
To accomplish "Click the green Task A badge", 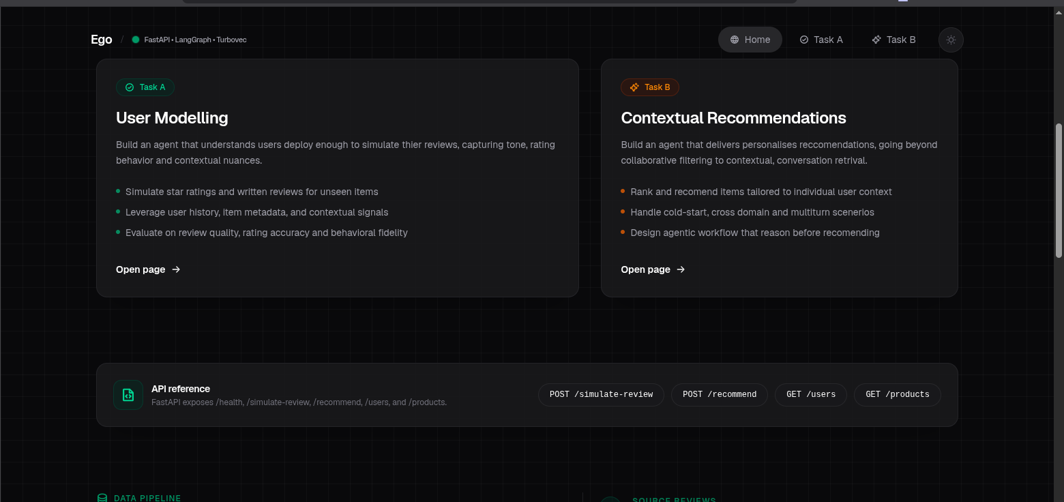I will 145,87.
